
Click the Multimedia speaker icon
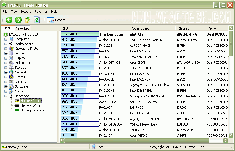[x=11, y=63]
